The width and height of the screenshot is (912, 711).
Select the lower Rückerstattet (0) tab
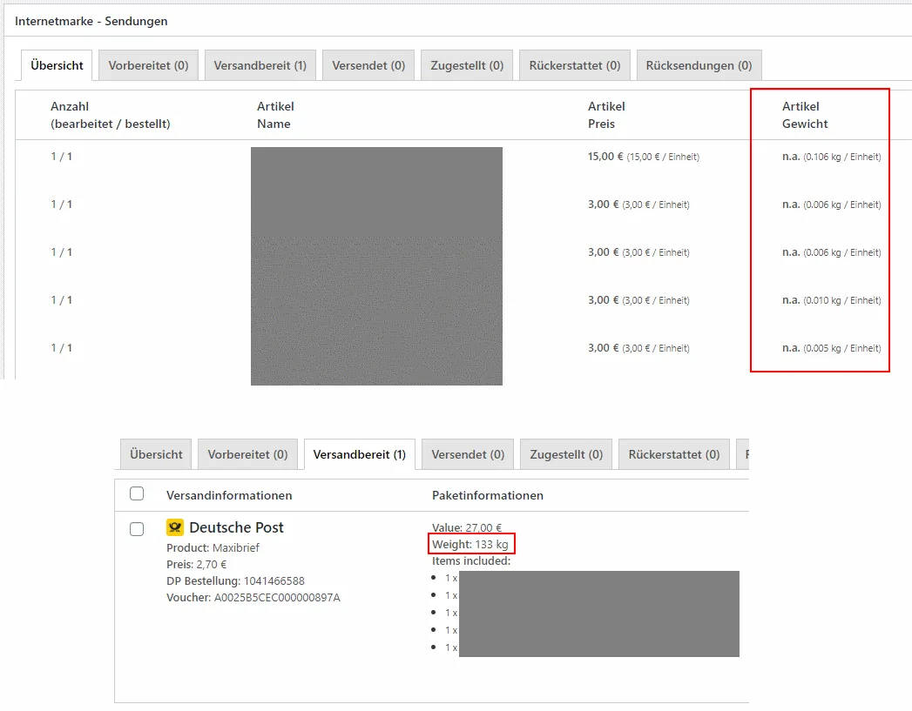(x=674, y=454)
